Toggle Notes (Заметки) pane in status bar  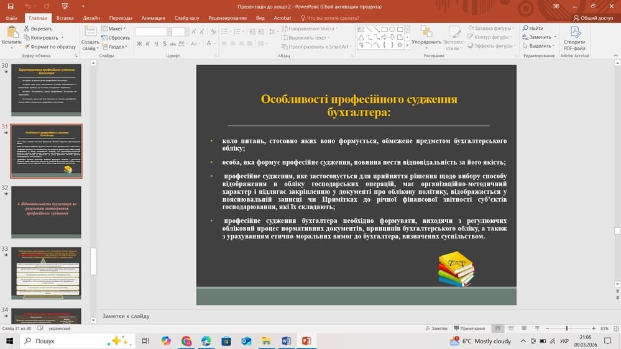(x=436, y=328)
